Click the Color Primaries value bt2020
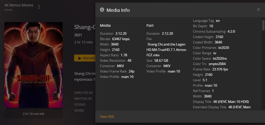Viewport: 265px width, 125px height. click(224, 48)
